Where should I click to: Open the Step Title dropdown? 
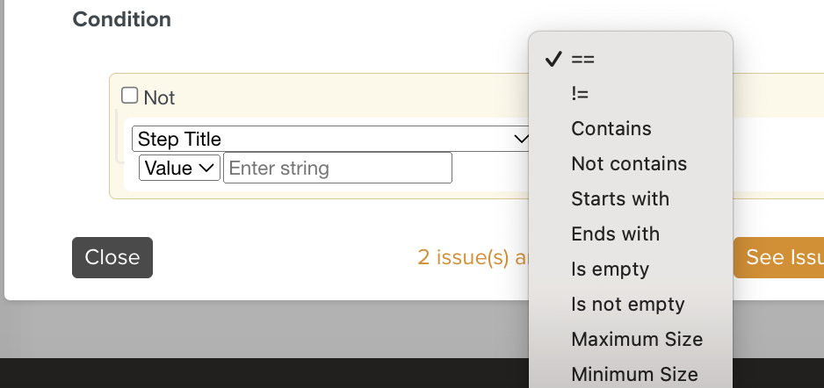329,139
